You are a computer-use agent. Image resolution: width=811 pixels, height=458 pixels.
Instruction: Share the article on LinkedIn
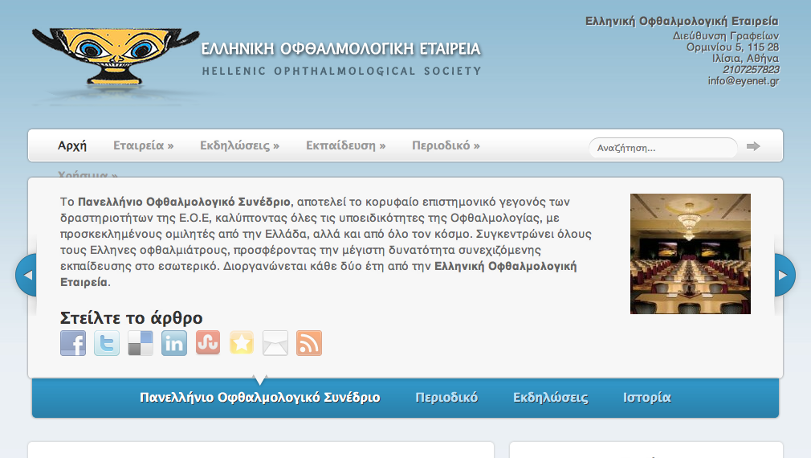pyautogui.click(x=174, y=343)
